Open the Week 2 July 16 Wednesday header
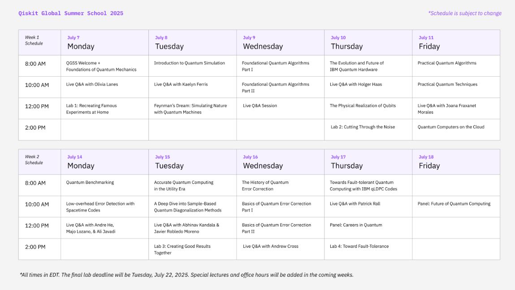The image size is (515, 290). pyautogui.click(x=263, y=162)
